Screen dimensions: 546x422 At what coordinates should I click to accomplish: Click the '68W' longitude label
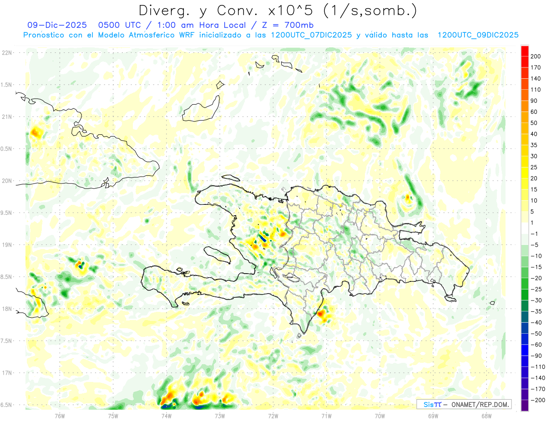(486, 416)
